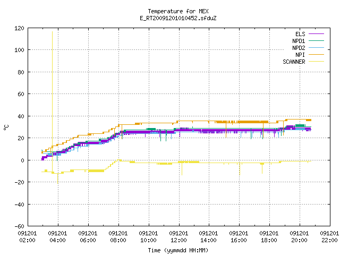Viewport: 340px width, 255px height.
Task: Click the x-axis tick label 08:00
Action: coord(118,240)
